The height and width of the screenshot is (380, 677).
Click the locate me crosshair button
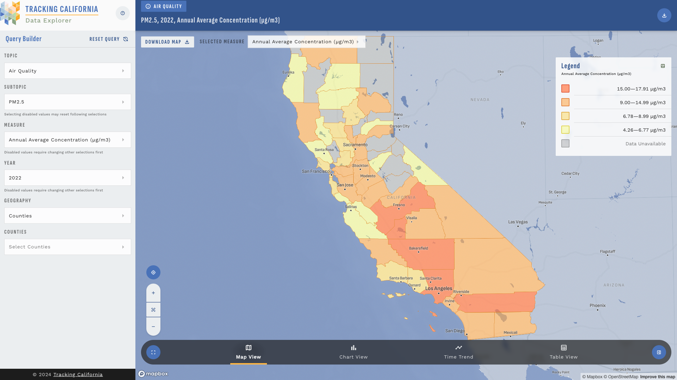click(153, 272)
